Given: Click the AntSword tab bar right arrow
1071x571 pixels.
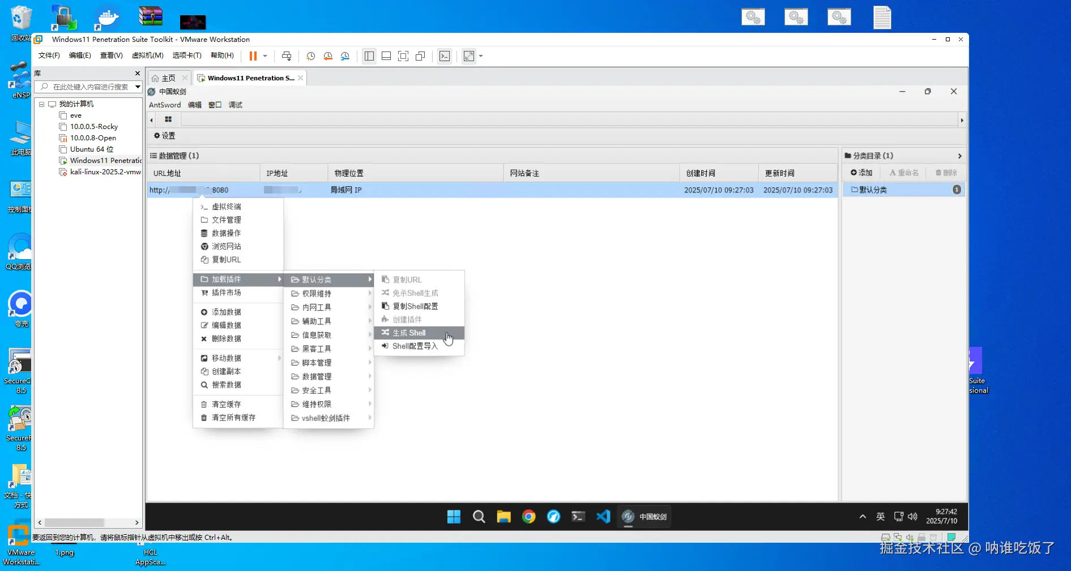Looking at the screenshot, I should pyautogui.click(x=962, y=120).
